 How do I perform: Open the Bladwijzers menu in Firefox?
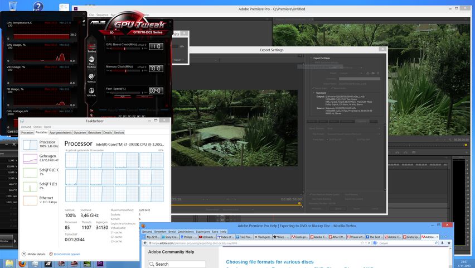pyautogui.click(x=203, y=232)
